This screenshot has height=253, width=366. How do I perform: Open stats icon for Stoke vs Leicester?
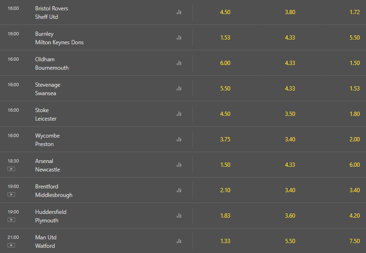click(179, 114)
